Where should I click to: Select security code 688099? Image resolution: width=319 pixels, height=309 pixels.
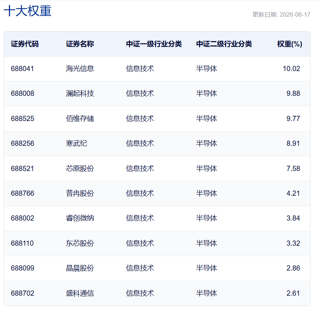coord(22,268)
